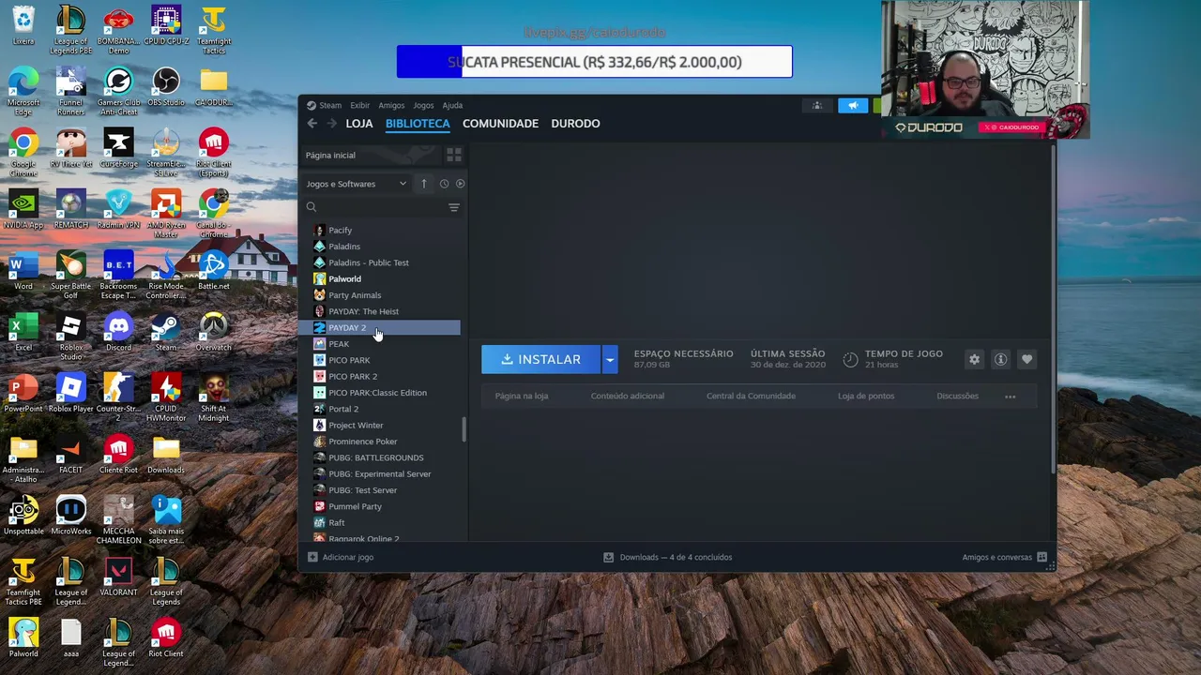Launch Overwatch desktop shortcut

[x=214, y=333]
